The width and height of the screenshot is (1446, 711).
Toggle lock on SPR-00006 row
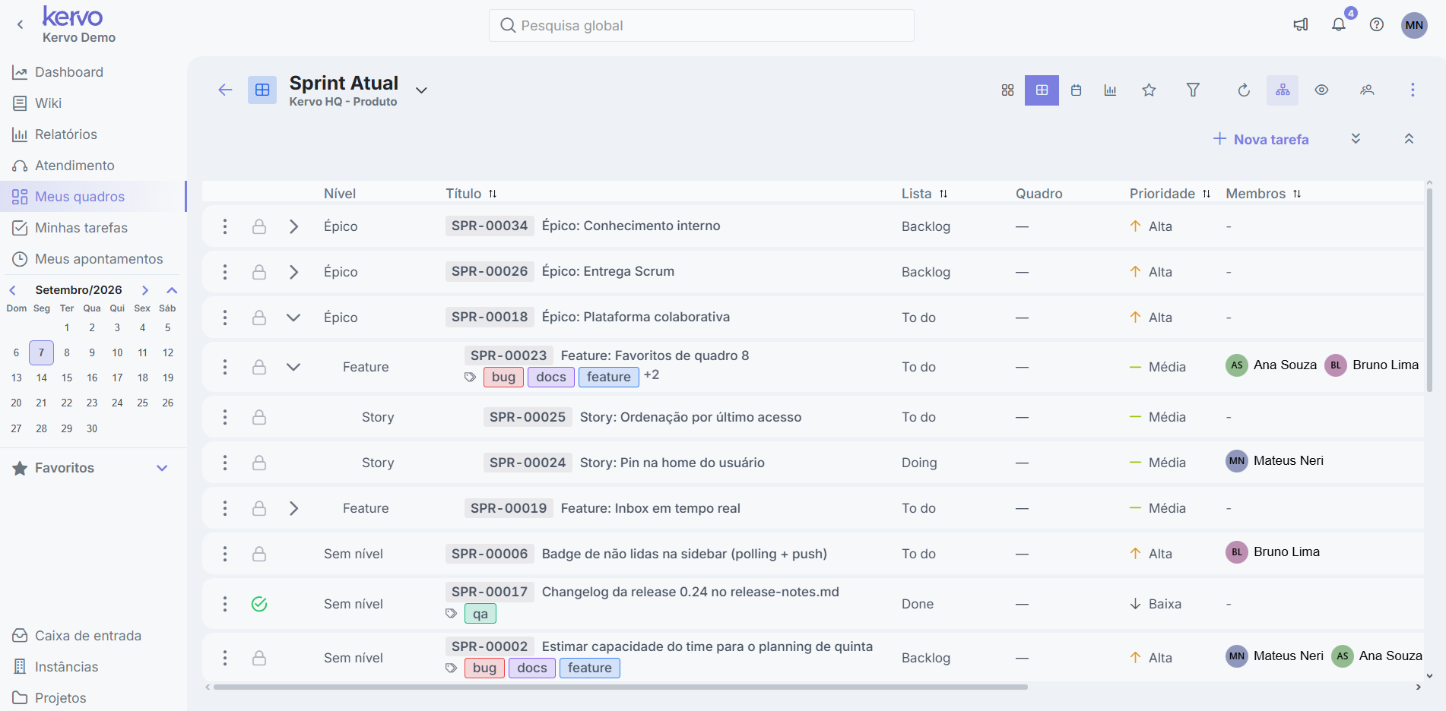pos(259,554)
